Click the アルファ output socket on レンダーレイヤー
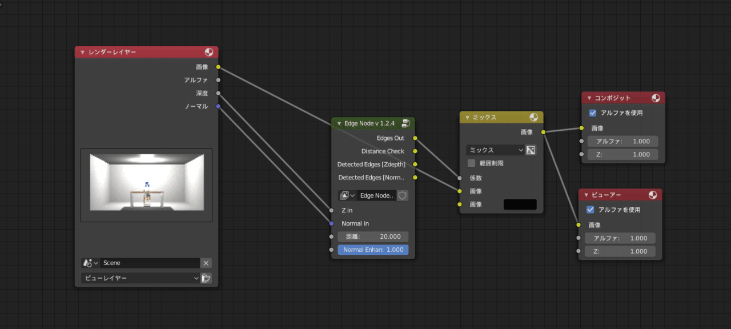The image size is (731, 329). coord(218,80)
